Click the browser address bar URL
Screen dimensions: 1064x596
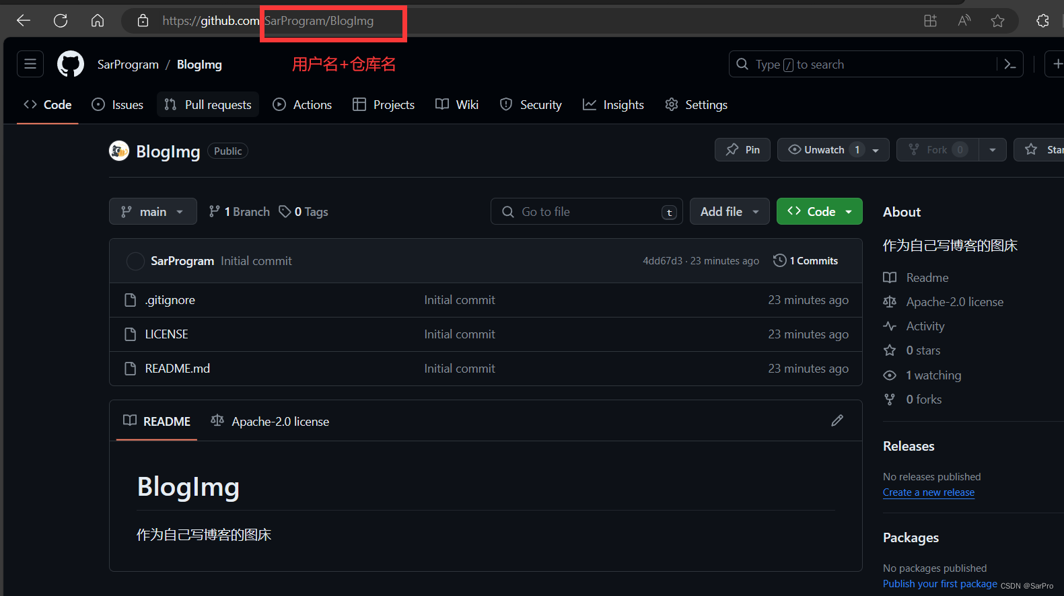point(268,21)
